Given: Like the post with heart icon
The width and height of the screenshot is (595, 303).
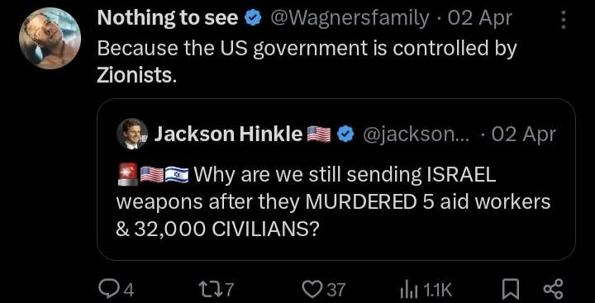Looking at the screenshot, I should tap(313, 290).
